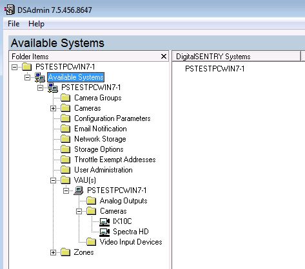
Task: Click the Storage Options folder icon
Action: point(66,149)
